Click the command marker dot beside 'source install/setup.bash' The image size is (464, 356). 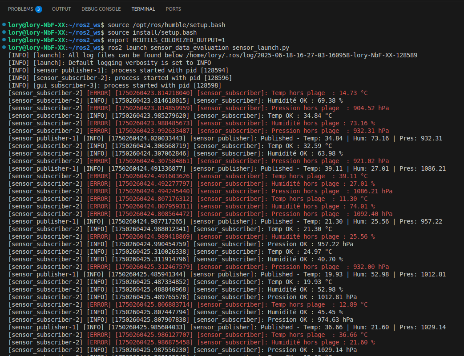pos(4,32)
